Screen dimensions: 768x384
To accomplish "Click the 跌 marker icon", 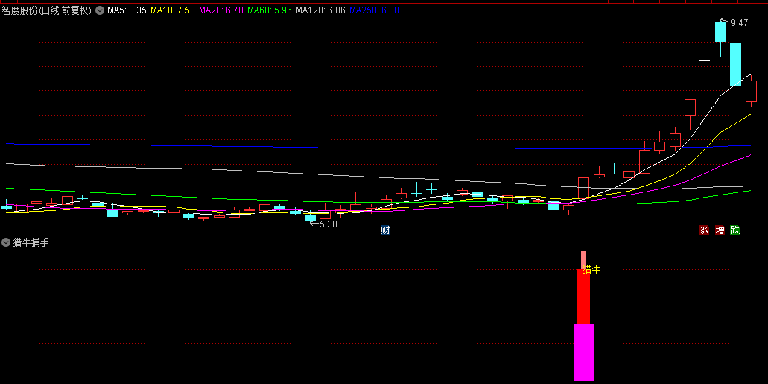I will [734, 230].
